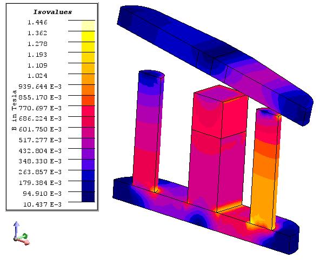Select the blue 263.857 E-3 legend band

(88, 175)
